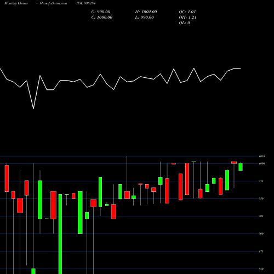Click the 975 price axis label

261,181
